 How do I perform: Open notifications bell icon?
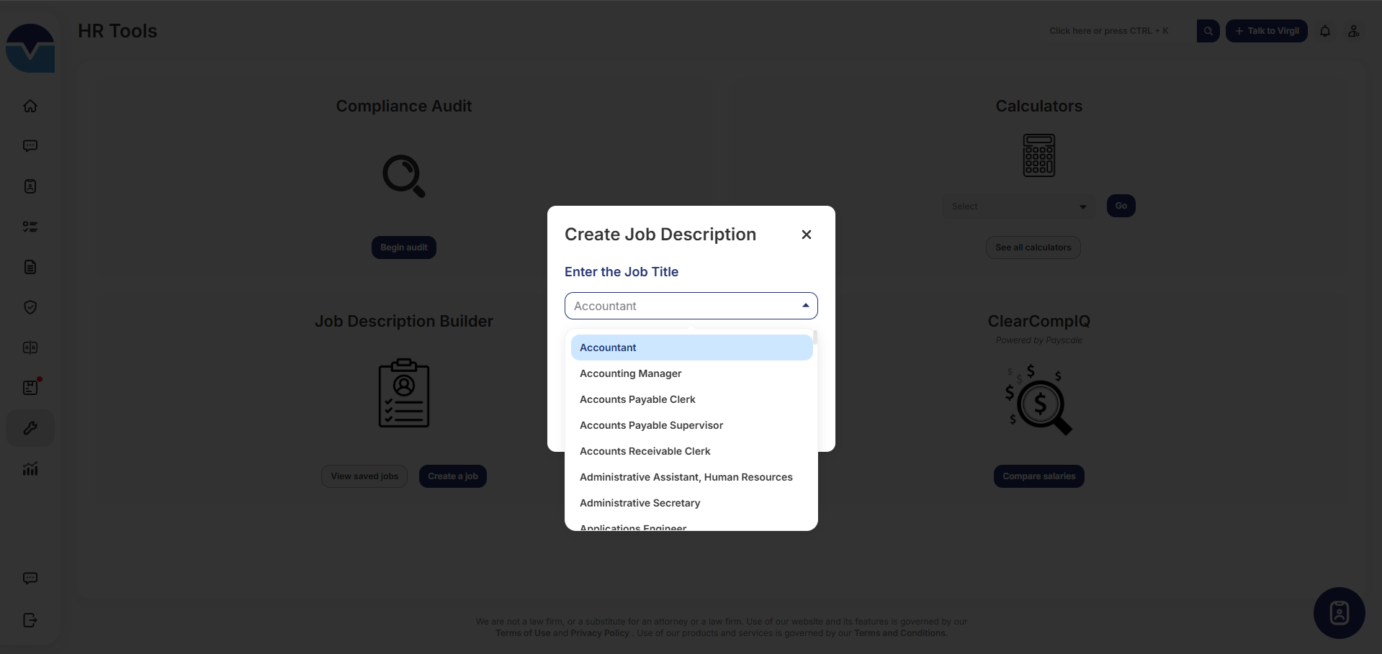tap(1325, 31)
